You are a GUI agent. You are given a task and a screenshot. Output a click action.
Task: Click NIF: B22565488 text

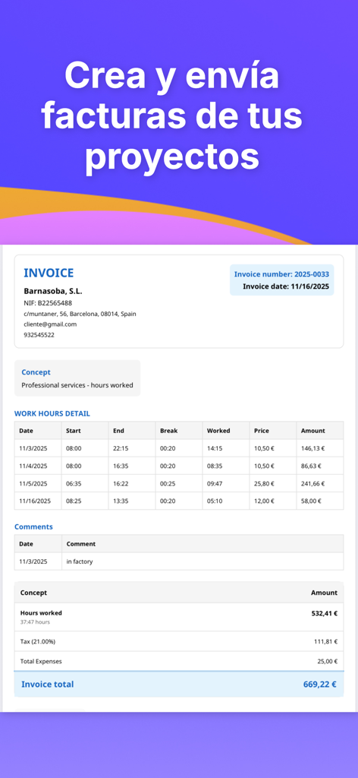click(x=48, y=303)
